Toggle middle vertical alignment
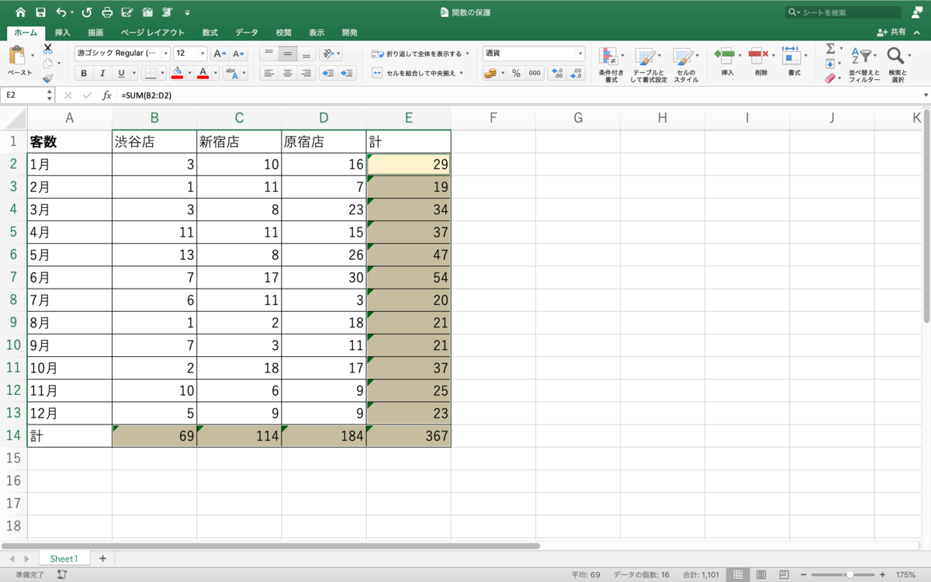Image resolution: width=931 pixels, height=582 pixels. coord(287,54)
